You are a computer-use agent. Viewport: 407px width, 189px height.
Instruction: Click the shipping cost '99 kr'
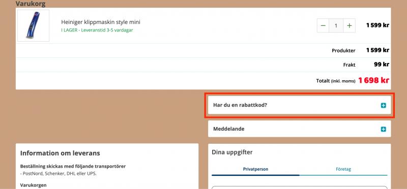[382, 65]
